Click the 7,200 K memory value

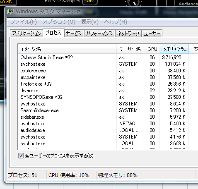click(177, 110)
